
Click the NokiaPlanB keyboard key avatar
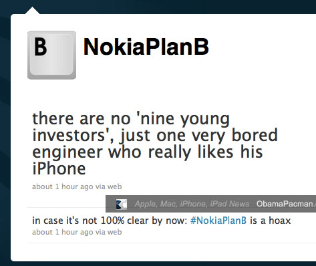[51, 55]
